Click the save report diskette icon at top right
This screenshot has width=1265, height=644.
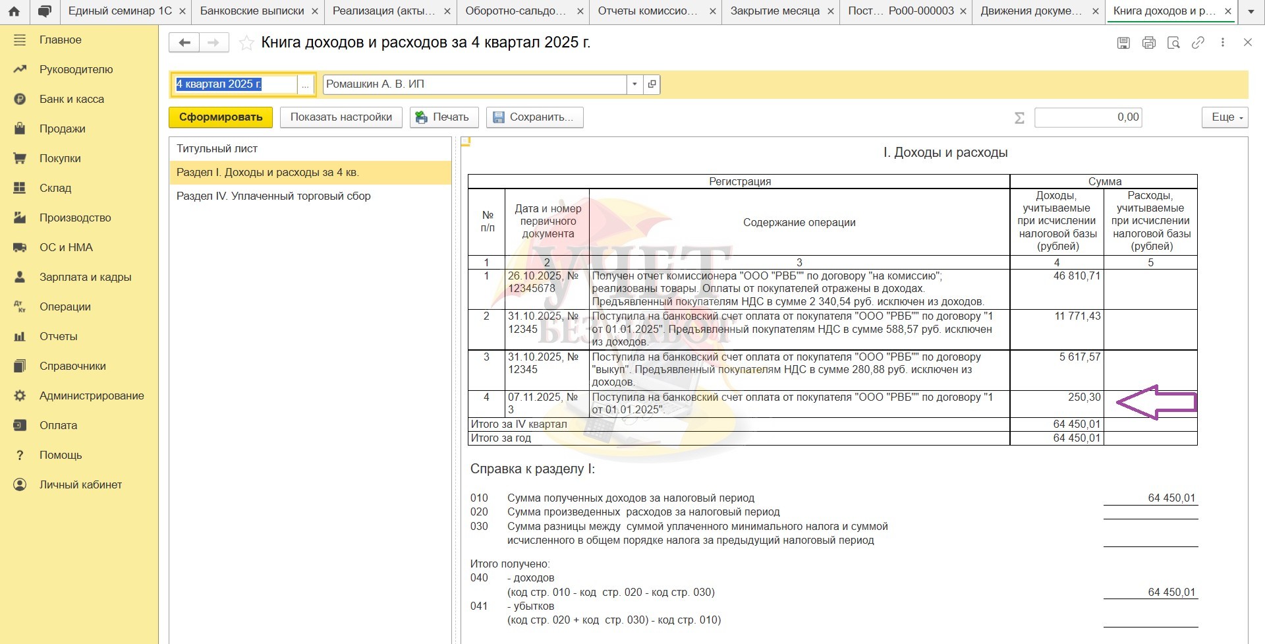tap(1124, 43)
